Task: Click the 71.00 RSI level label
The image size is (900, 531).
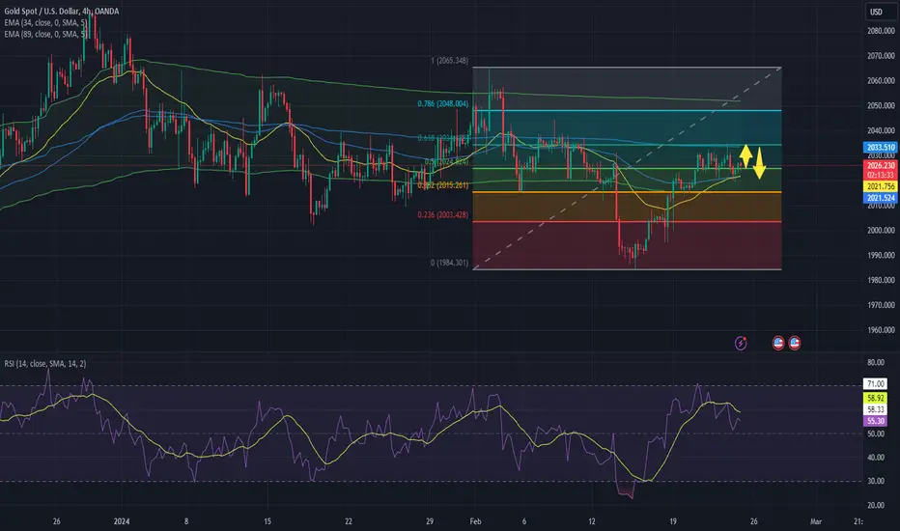Action: (x=875, y=384)
